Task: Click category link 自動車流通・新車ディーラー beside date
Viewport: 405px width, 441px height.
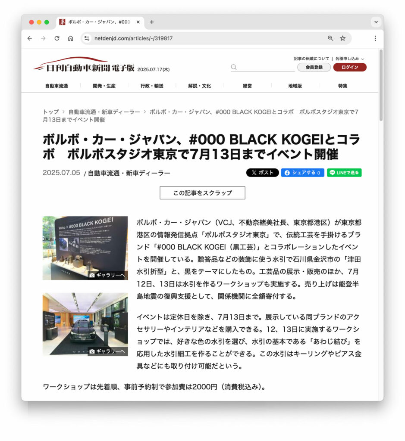Action: tap(129, 173)
